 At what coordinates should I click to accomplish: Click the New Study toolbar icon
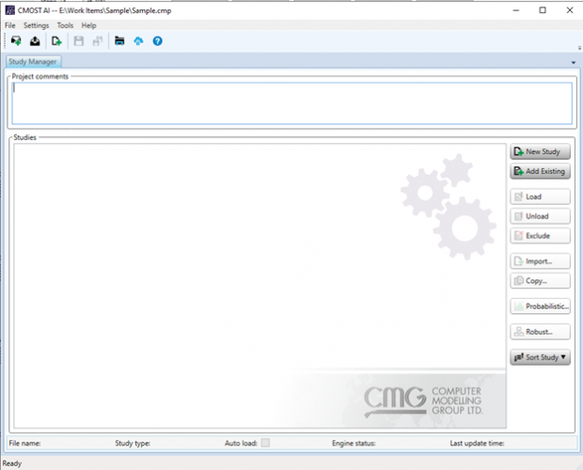[x=56, y=40]
